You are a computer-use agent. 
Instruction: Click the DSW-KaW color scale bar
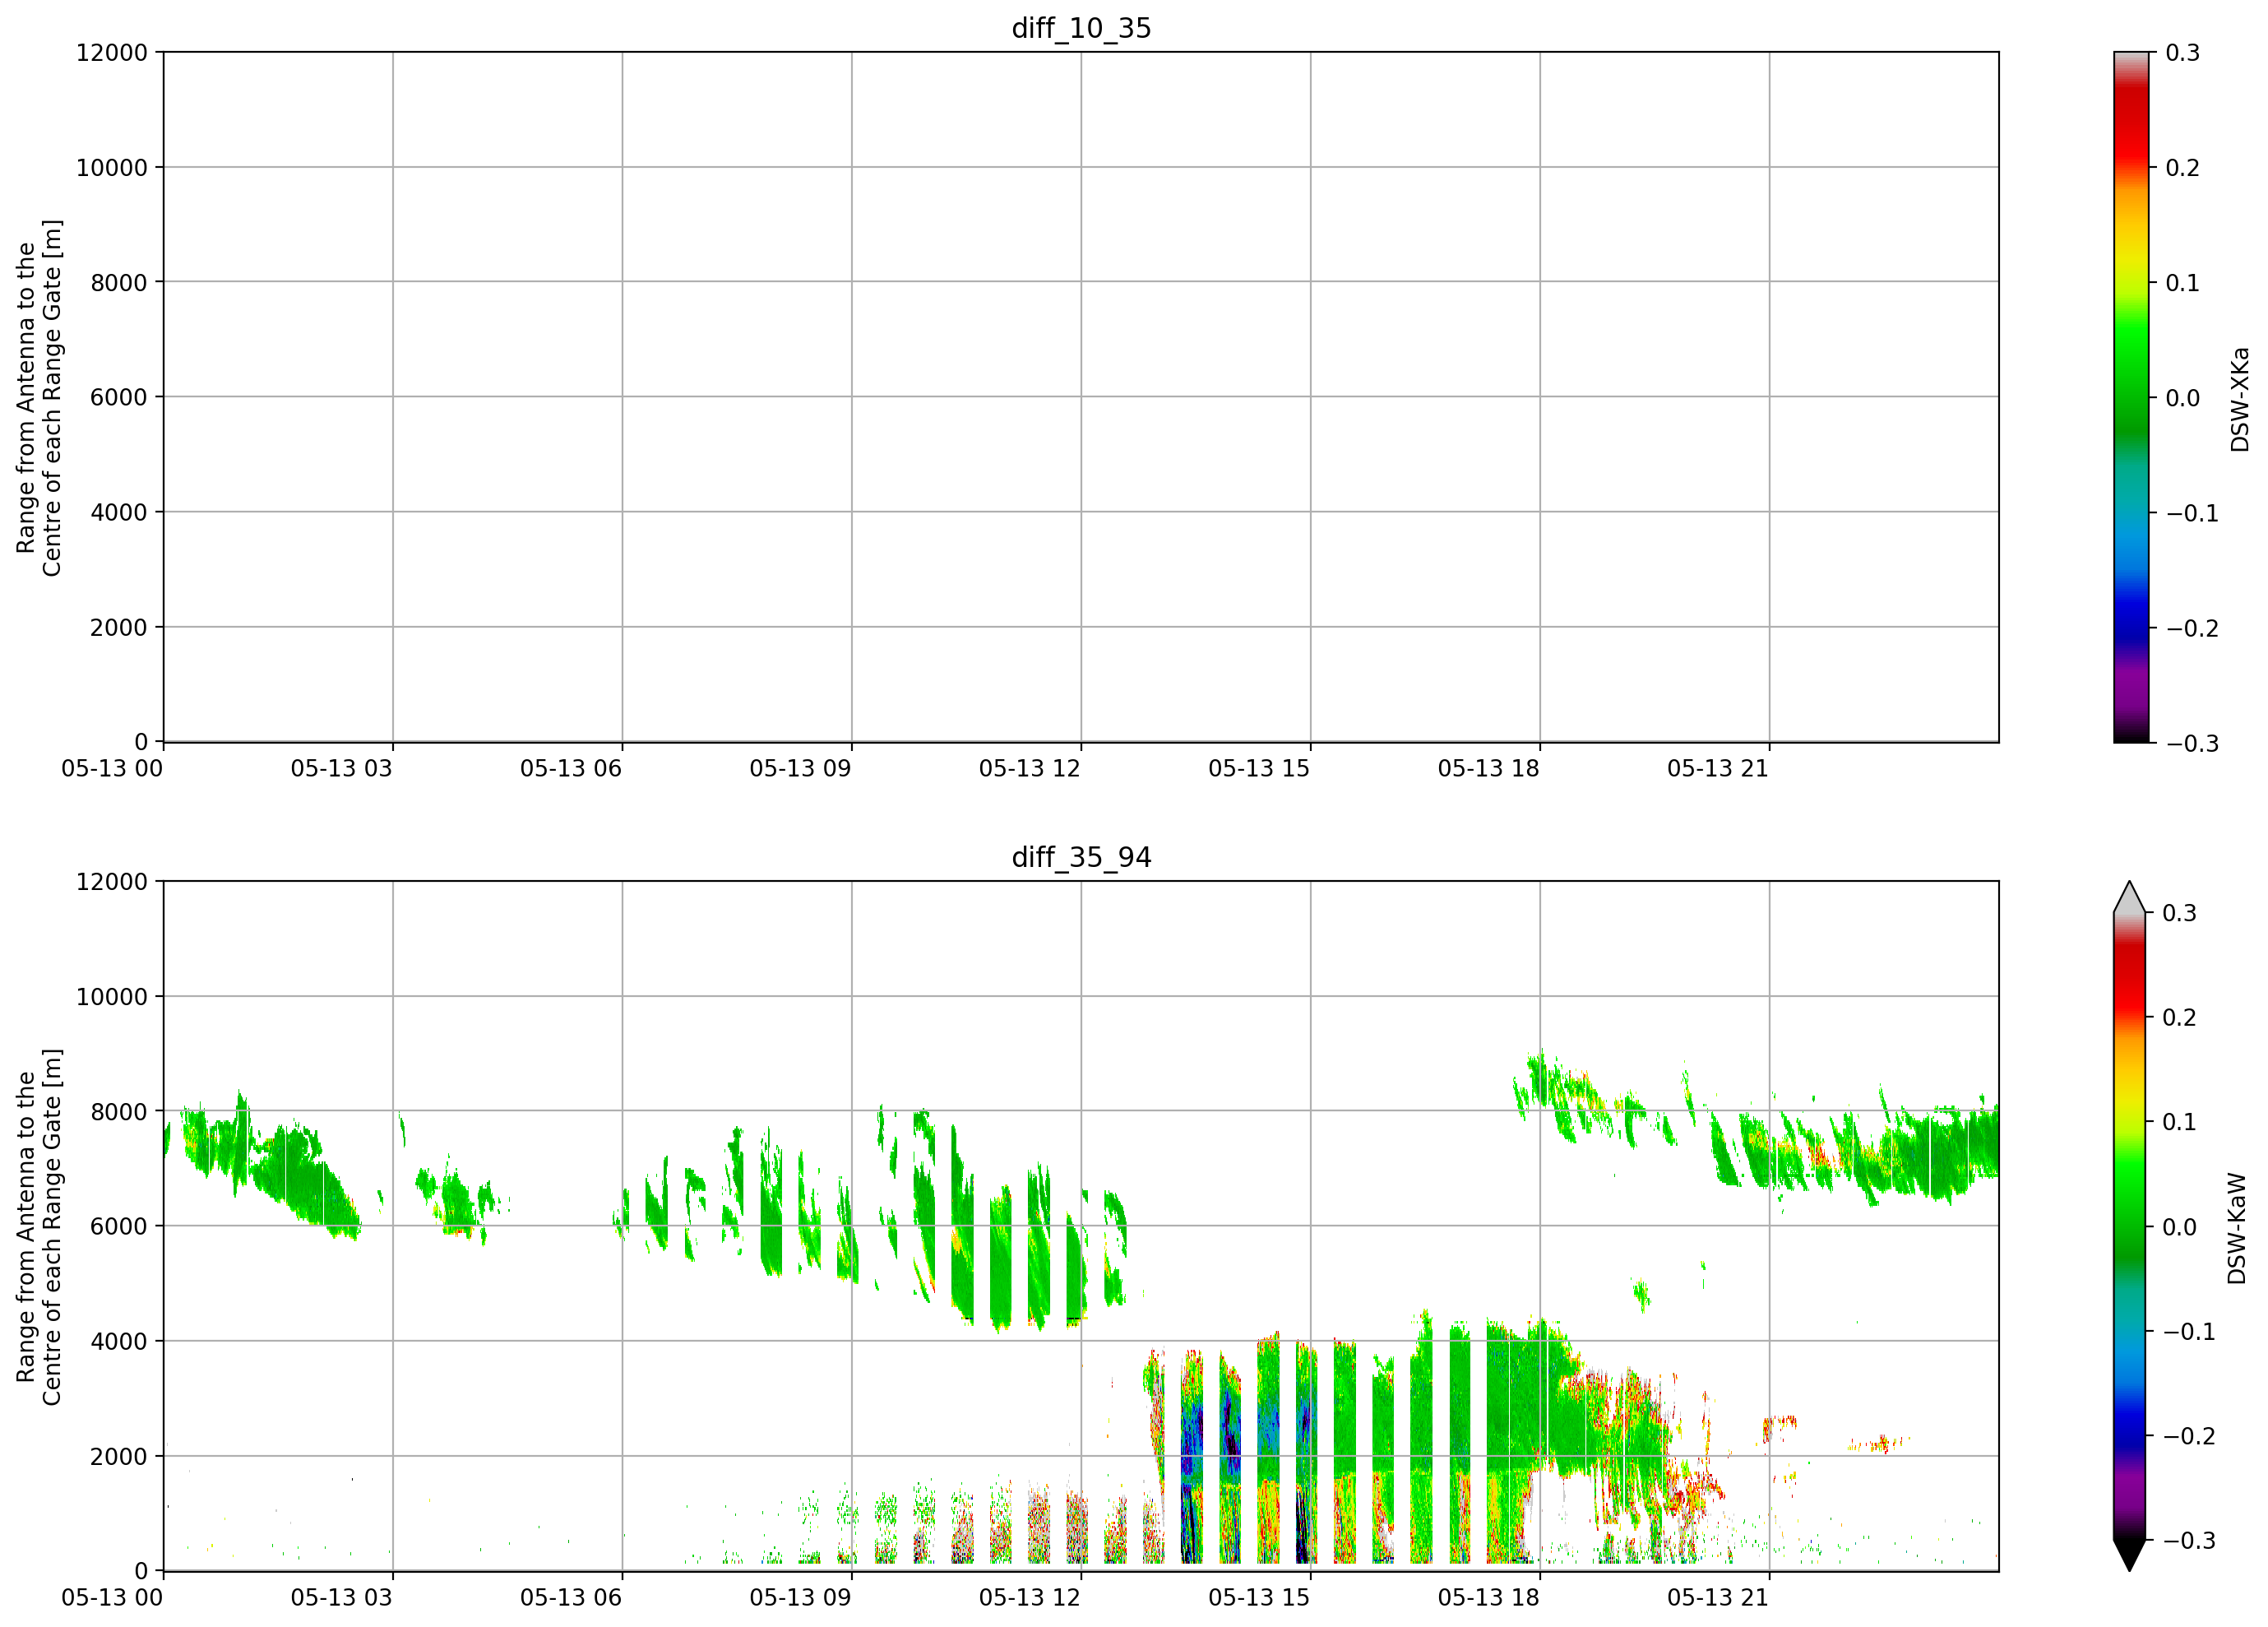coord(2130,1226)
